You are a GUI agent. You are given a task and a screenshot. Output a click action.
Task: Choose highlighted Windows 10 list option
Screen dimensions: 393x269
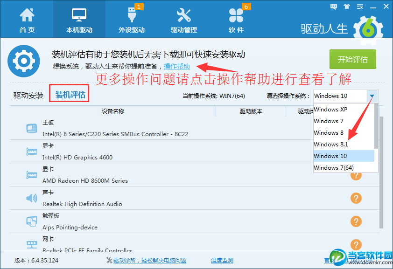click(344, 156)
